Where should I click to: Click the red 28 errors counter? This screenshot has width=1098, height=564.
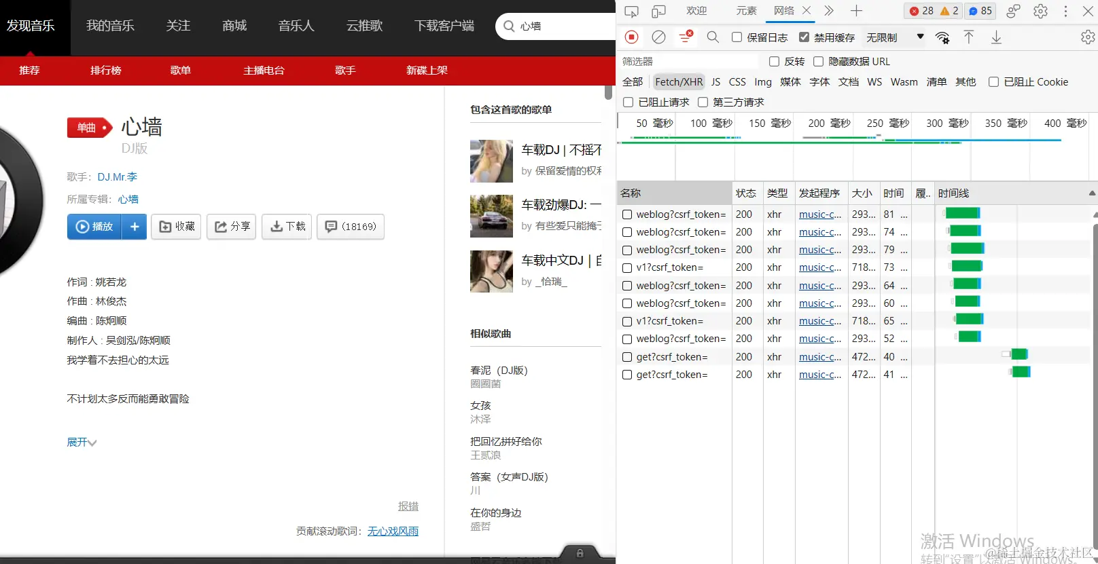[921, 11]
